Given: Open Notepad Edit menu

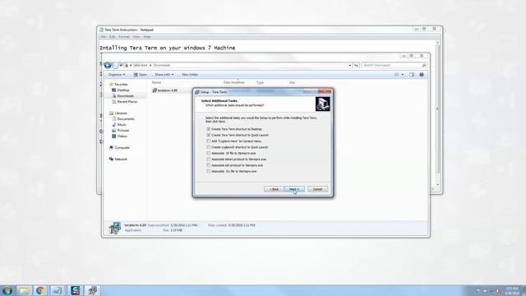Looking at the screenshot, I should pyautogui.click(x=112, y=36).
